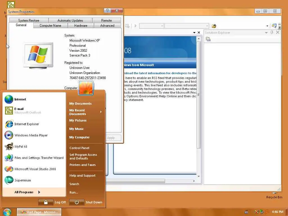Click the Start Page vertical scrollbar thumb
Viewport: 288px width, 216px height.
[199, 95]
